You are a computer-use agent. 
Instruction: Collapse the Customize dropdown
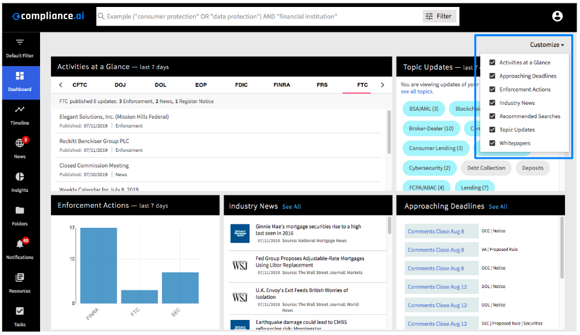point(547,45)
